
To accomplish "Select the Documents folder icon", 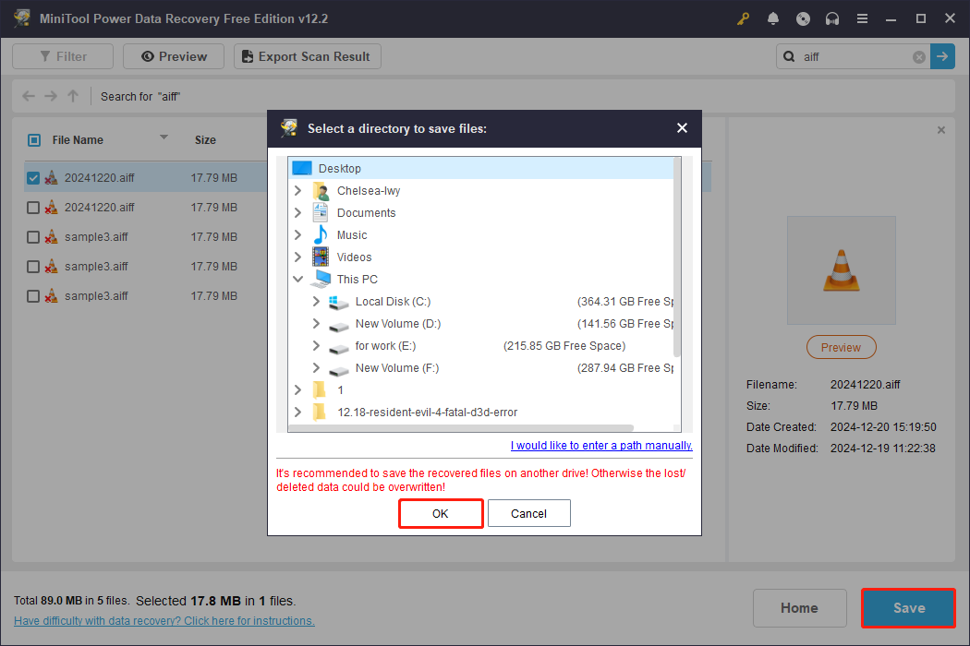I will pyautogui.click(x=321, y=213).
